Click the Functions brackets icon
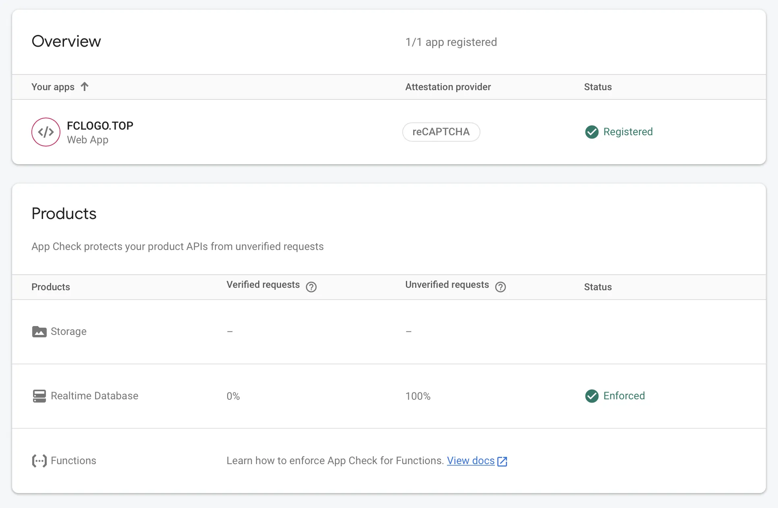778x508 pixels. click(x=39, y=461)
